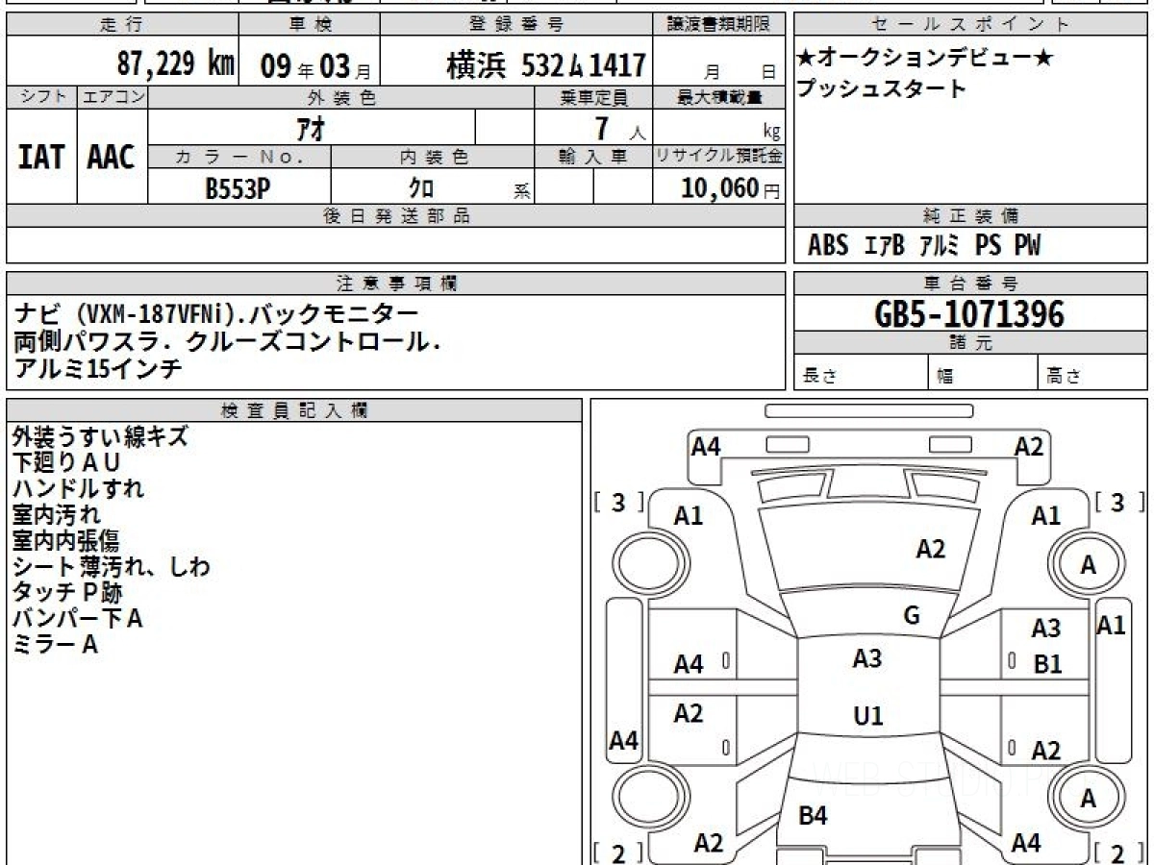Screen dimensions: 1154x865
Task: Click the カラーNo. label
Action: [239, 157]
